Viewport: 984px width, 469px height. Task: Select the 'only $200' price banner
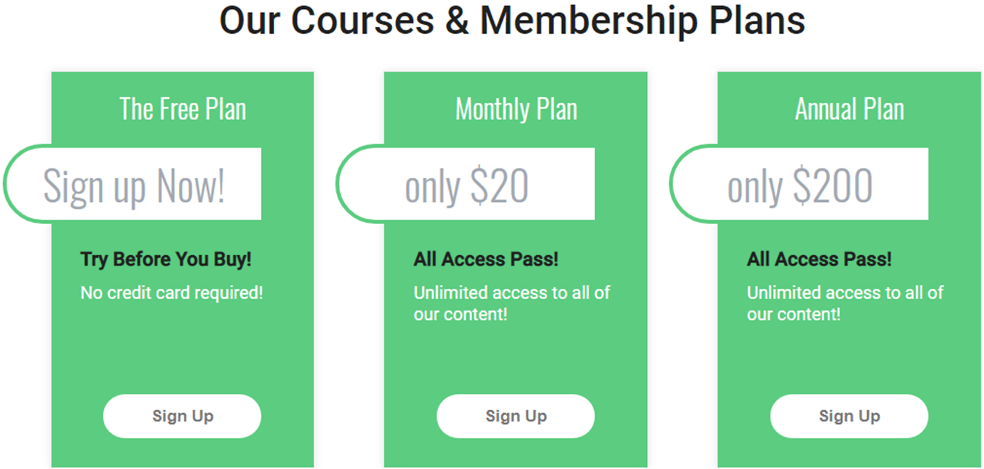click(x=799, y=183)
